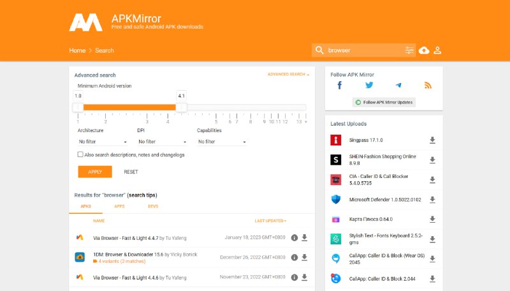Open the RSS feed icon
510x291 pixels.
tap(428, 86)
